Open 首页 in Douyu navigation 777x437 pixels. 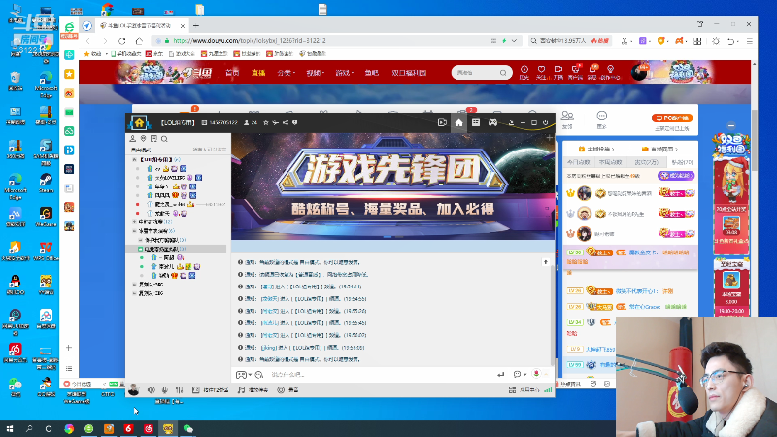[232, 73]
